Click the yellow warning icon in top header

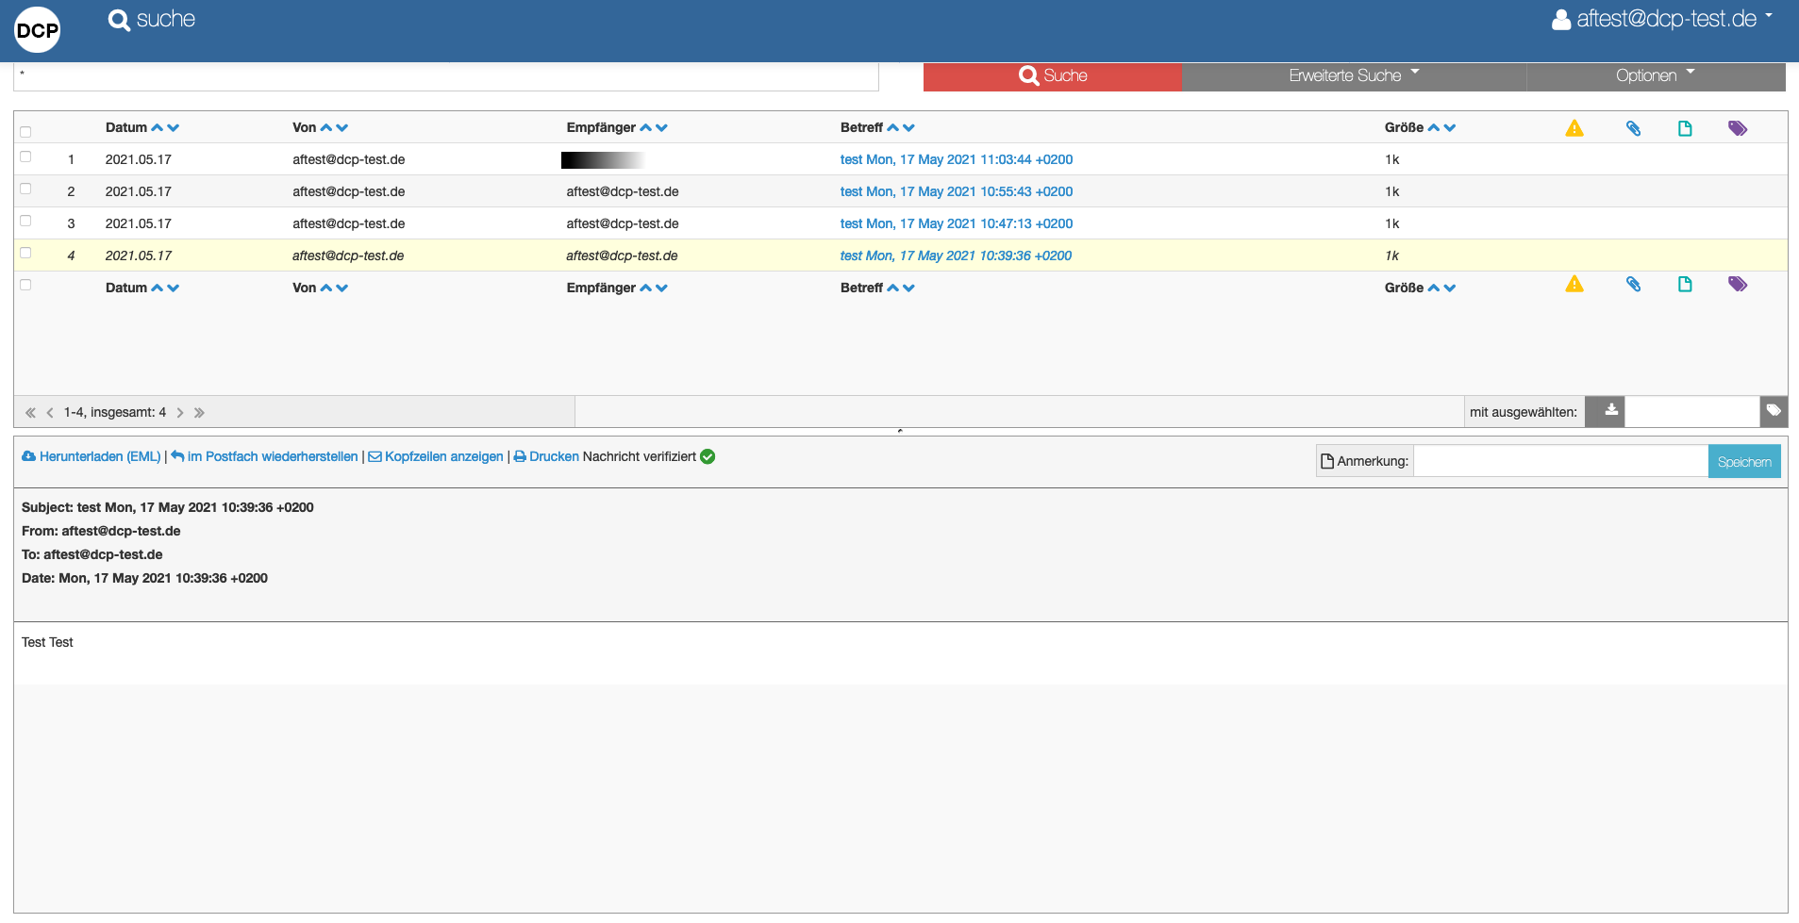point(1574,128)
